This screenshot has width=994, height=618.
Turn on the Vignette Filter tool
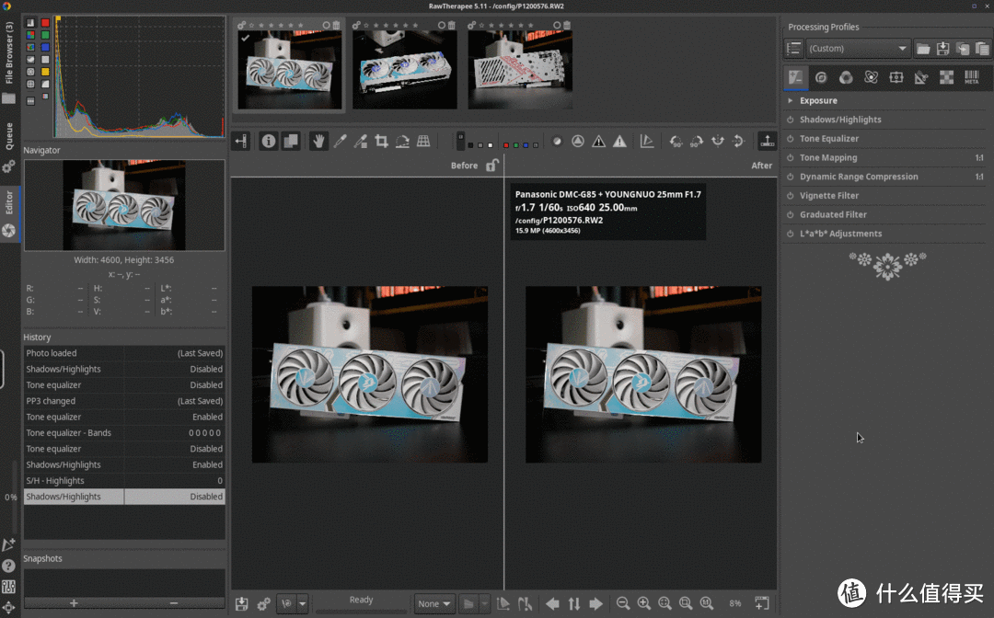791,196
